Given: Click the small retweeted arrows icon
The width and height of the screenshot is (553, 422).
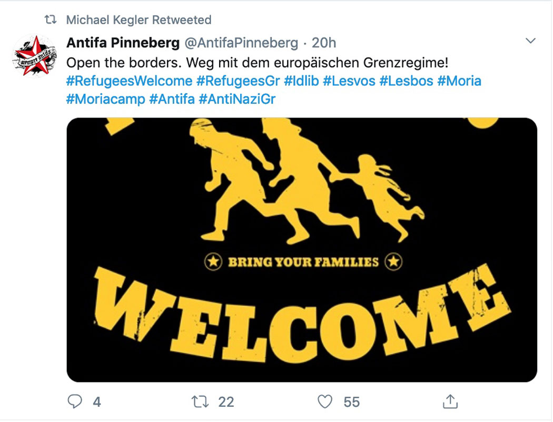Looking at the screenshot, I should 51,19.
